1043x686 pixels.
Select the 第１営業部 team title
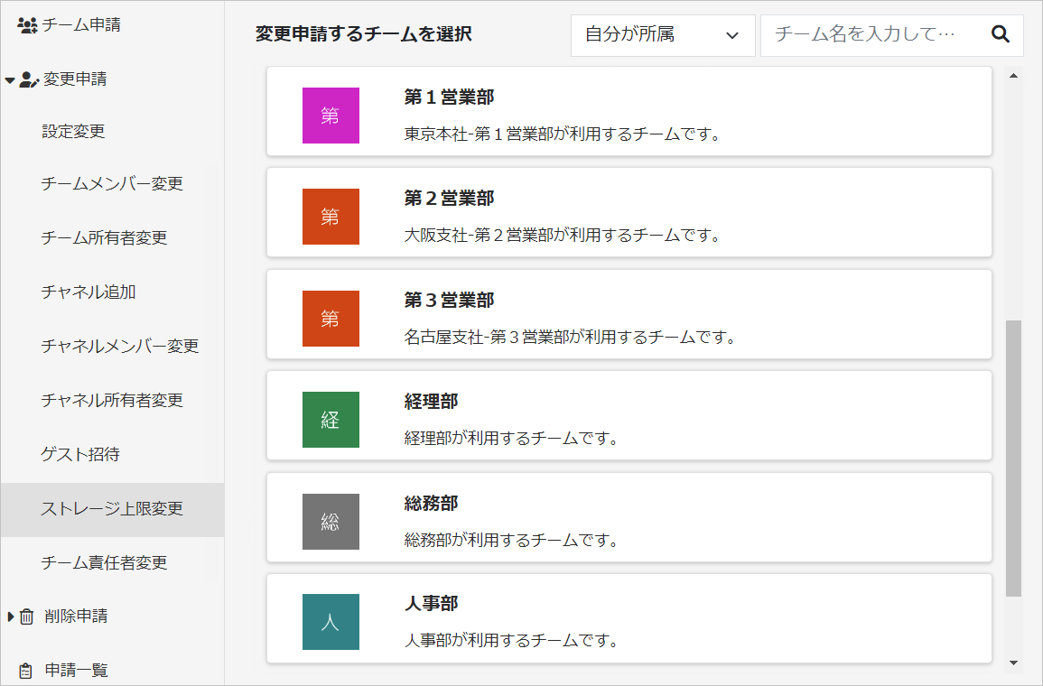(x=449, y=97)
